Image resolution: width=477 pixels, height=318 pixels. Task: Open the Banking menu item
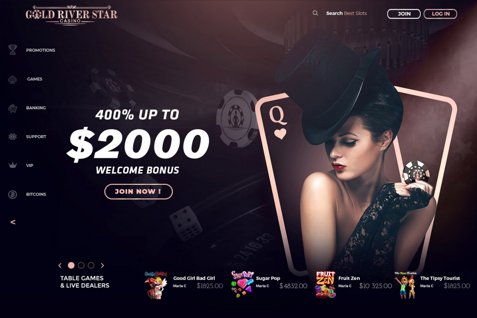36,108
